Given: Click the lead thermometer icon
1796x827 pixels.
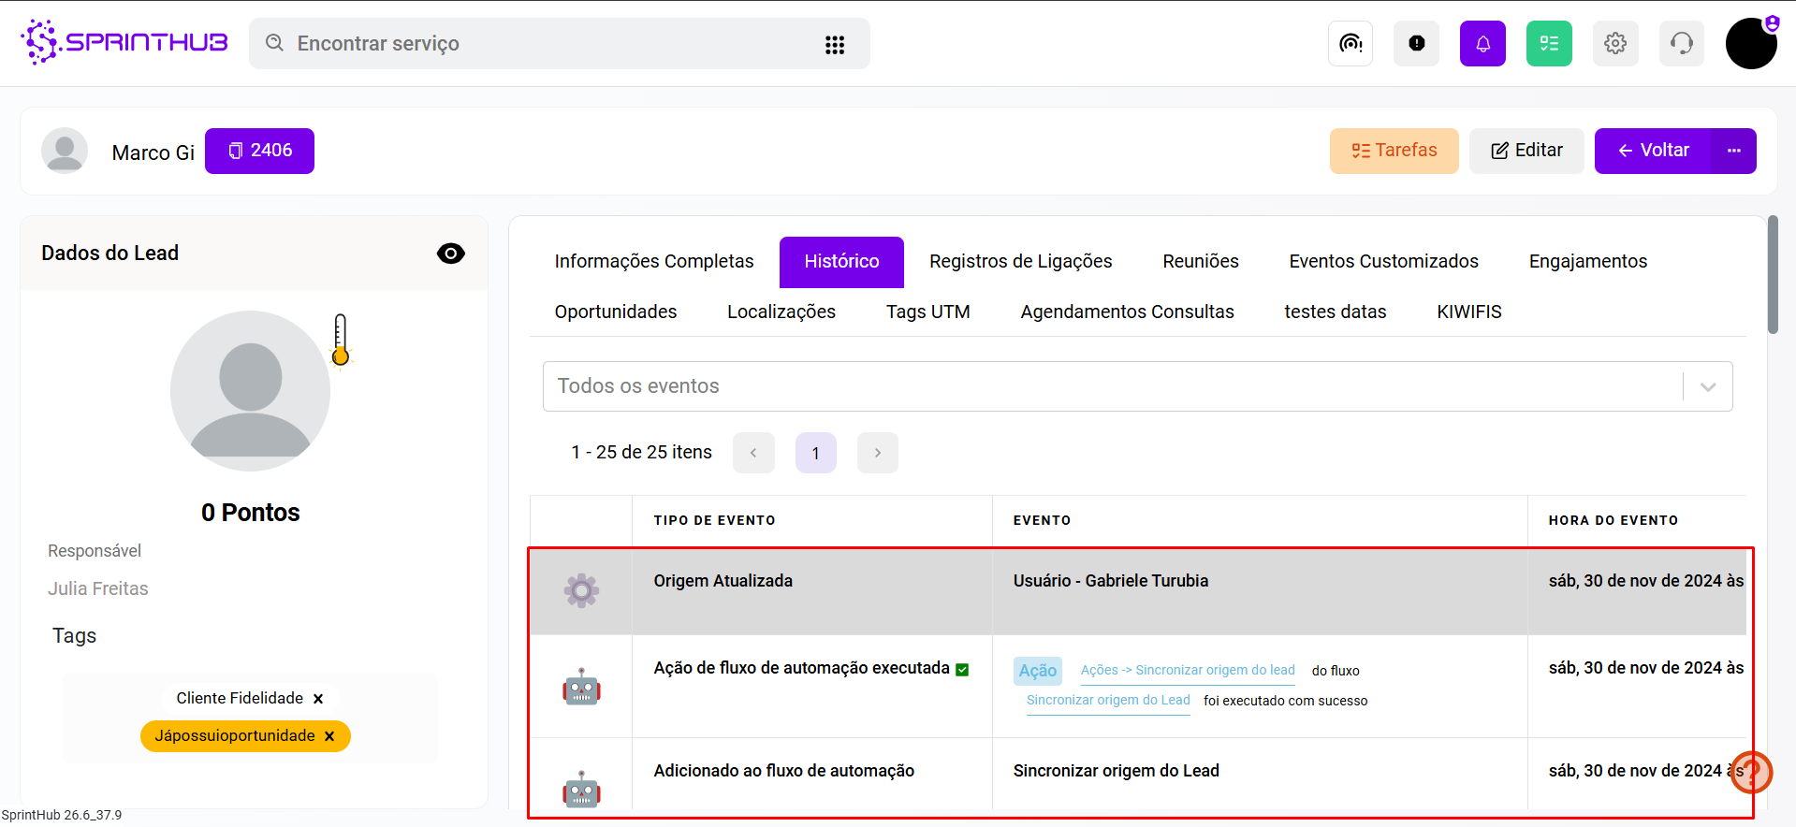Looking at the screenshot, I should (341, 340).
